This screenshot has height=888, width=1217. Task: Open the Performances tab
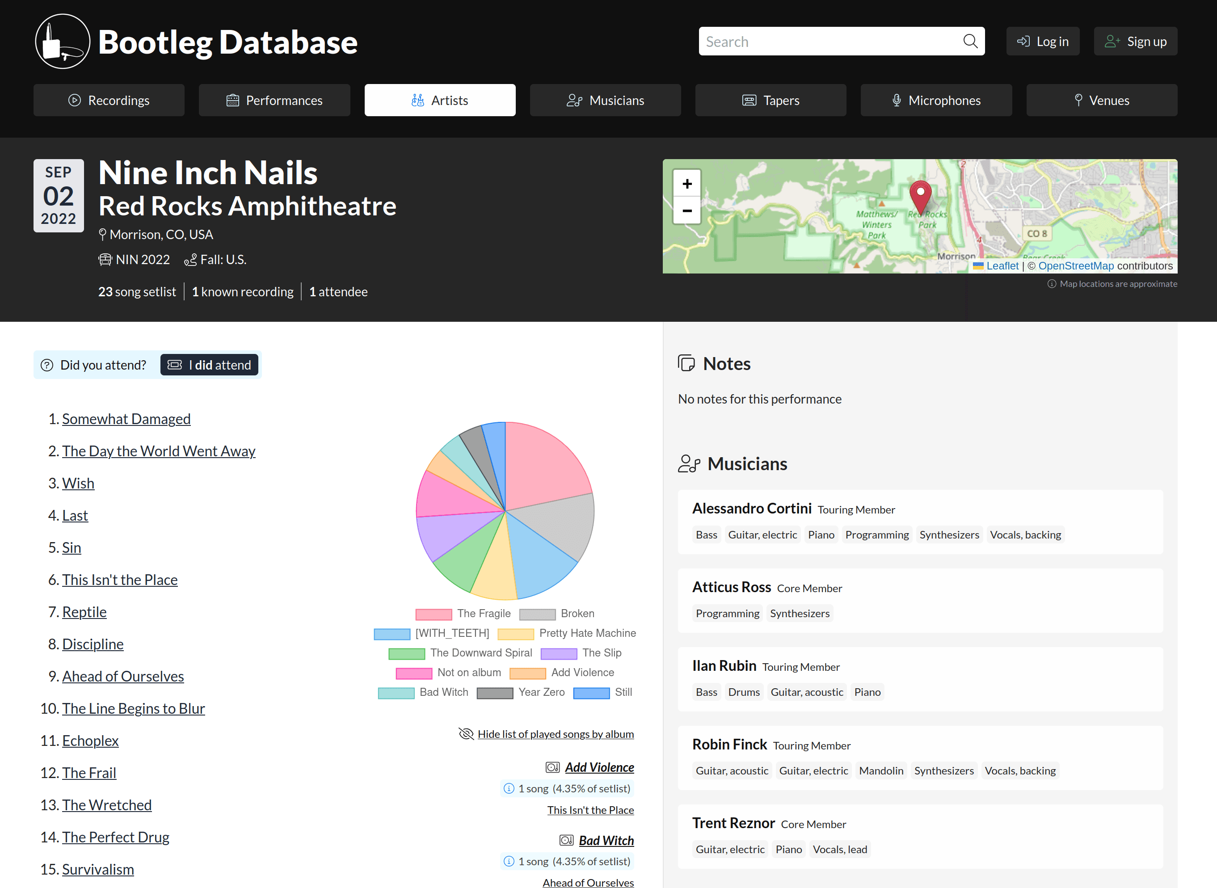(x=274, y=100)
